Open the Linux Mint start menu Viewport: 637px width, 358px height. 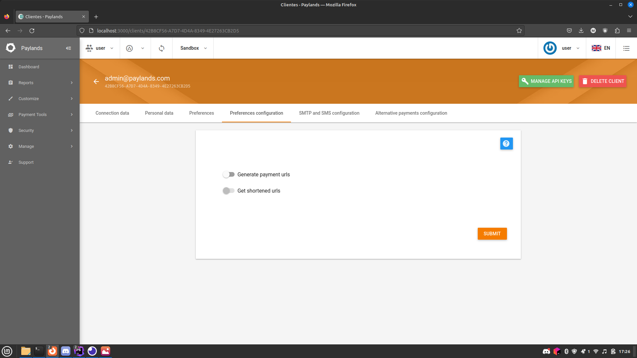click(7, 351)
